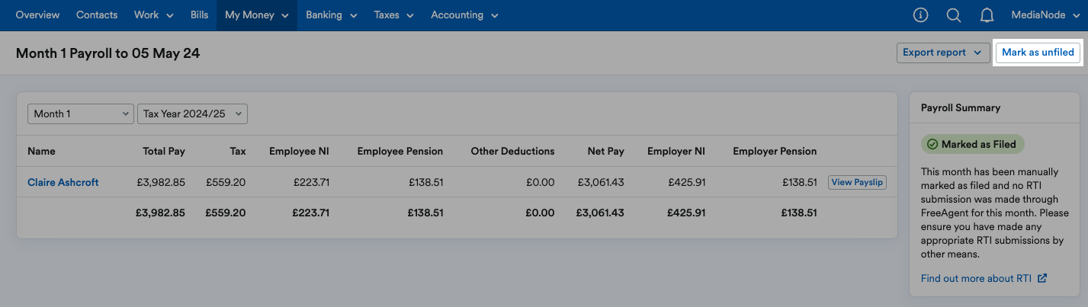Click the Net Pay column header
The height and width of the screenshot is (307, 1088).
tap(606, 151)
